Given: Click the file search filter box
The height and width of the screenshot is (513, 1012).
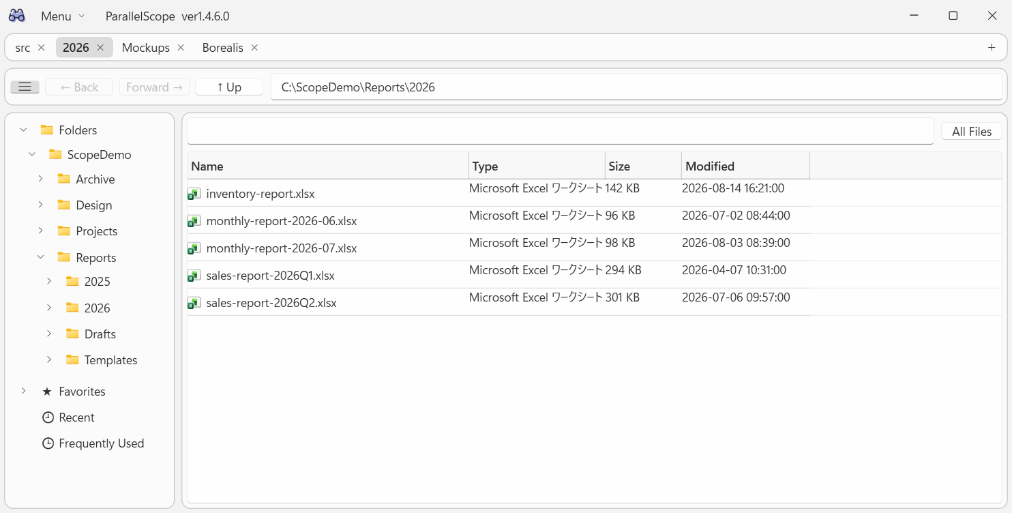Looking at the screenshot, I should [561, 131].
